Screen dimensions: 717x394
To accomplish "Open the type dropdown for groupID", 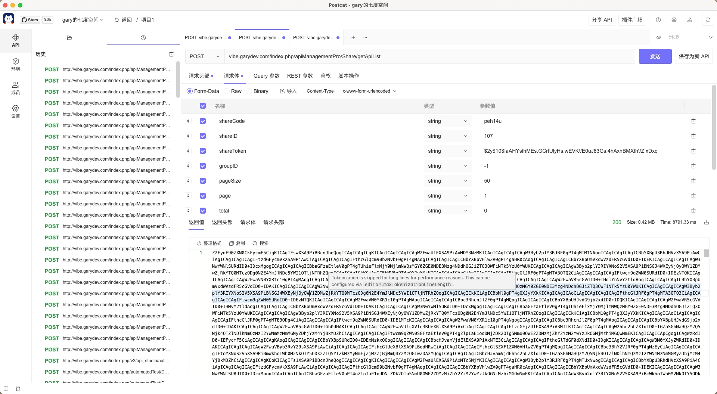I will 447,166.
